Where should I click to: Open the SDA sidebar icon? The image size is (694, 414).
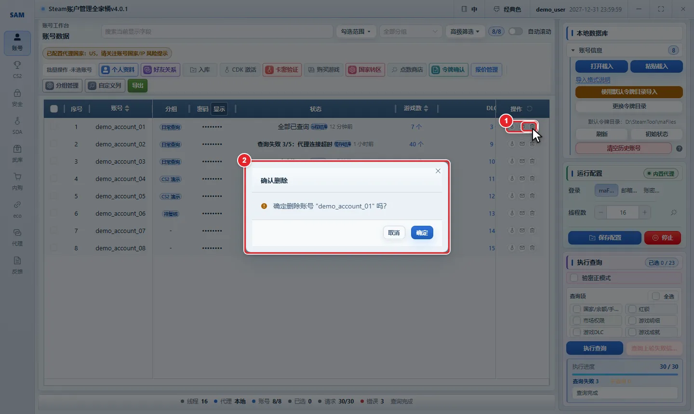[x=17, y=125]
